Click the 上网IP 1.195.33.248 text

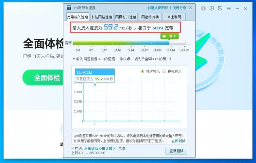pyautogui.click(x=88, y=153)
